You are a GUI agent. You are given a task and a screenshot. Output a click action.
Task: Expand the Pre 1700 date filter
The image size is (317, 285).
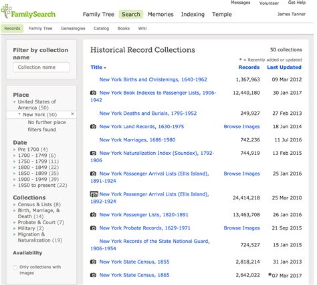tap(15, 150)
